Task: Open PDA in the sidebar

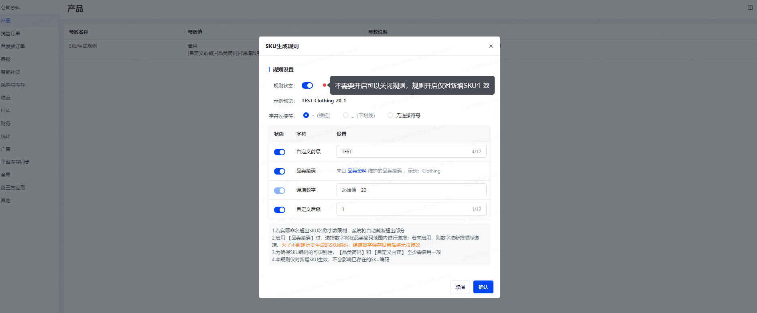Action: tap(5, 110)
